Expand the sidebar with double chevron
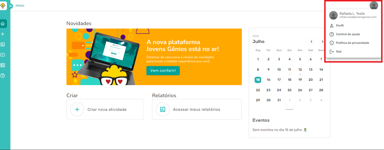Image resolution: width=384 pixels, height=150 pixels. [x=11, y=6]
